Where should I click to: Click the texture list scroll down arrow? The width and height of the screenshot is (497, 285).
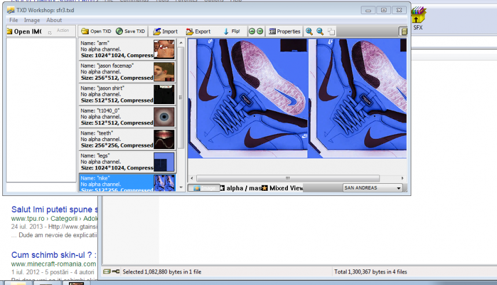(x=181, y=187)
